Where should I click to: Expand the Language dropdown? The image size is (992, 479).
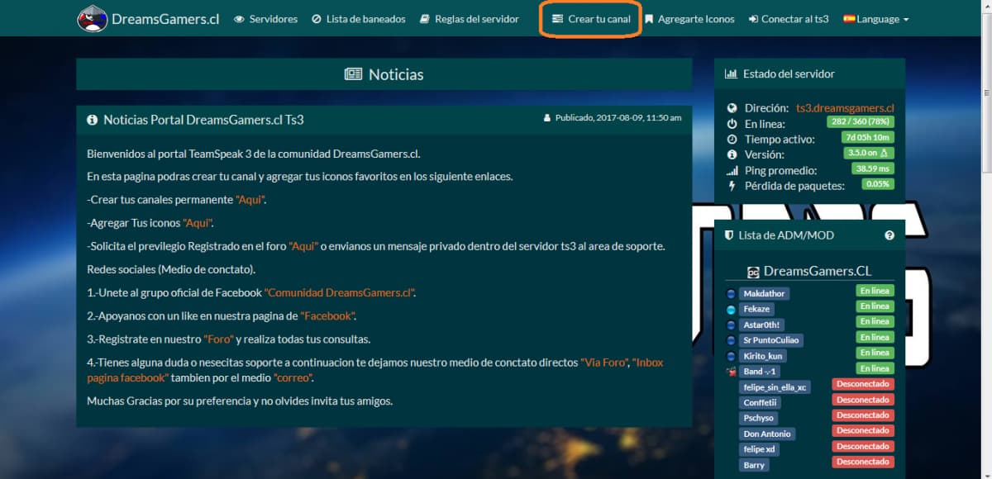876,19
